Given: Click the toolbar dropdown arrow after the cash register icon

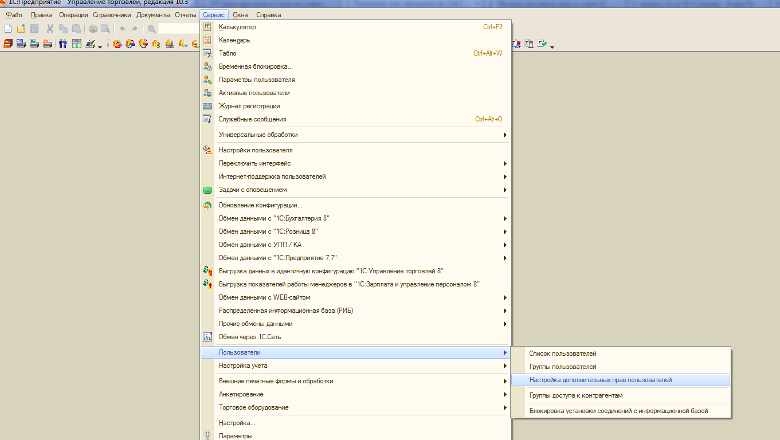Looking at the screenshot, I should point(100,47).
